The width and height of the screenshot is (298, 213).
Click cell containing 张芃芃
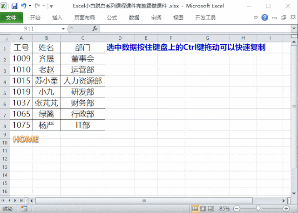[x=47, y=103]
